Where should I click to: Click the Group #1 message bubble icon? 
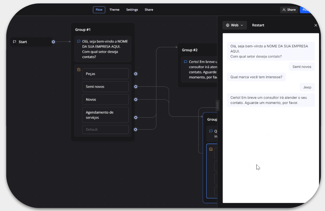[79, 42]
